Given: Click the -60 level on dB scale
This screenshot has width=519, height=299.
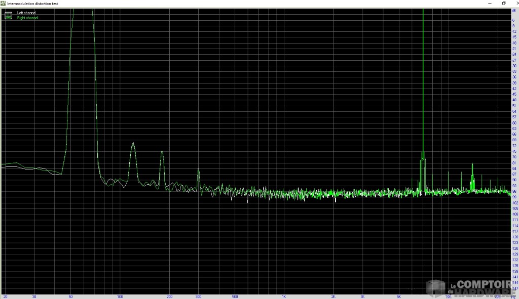Looking at the screenshot, I should click(x=514, y=123).
